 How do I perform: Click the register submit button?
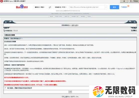coord(70,92)
